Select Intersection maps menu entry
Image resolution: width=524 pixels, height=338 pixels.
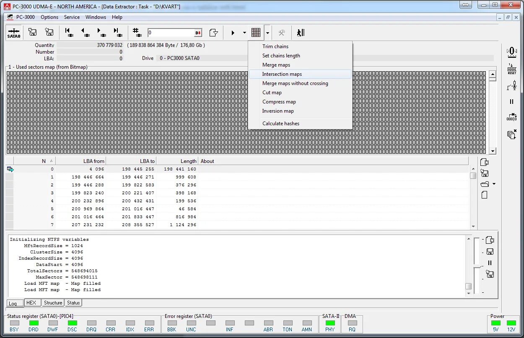point(300,74)
